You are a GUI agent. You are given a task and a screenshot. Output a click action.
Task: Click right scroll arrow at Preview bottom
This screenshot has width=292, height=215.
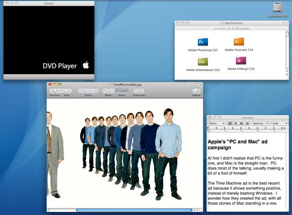[x=198, y=210]
